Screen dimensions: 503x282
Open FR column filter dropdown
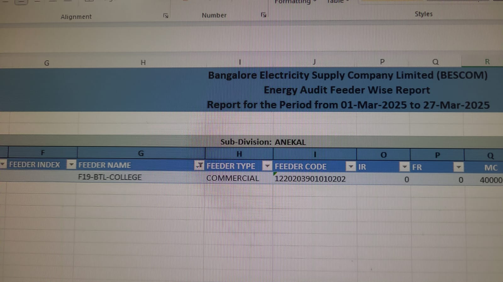pos(458,167)
